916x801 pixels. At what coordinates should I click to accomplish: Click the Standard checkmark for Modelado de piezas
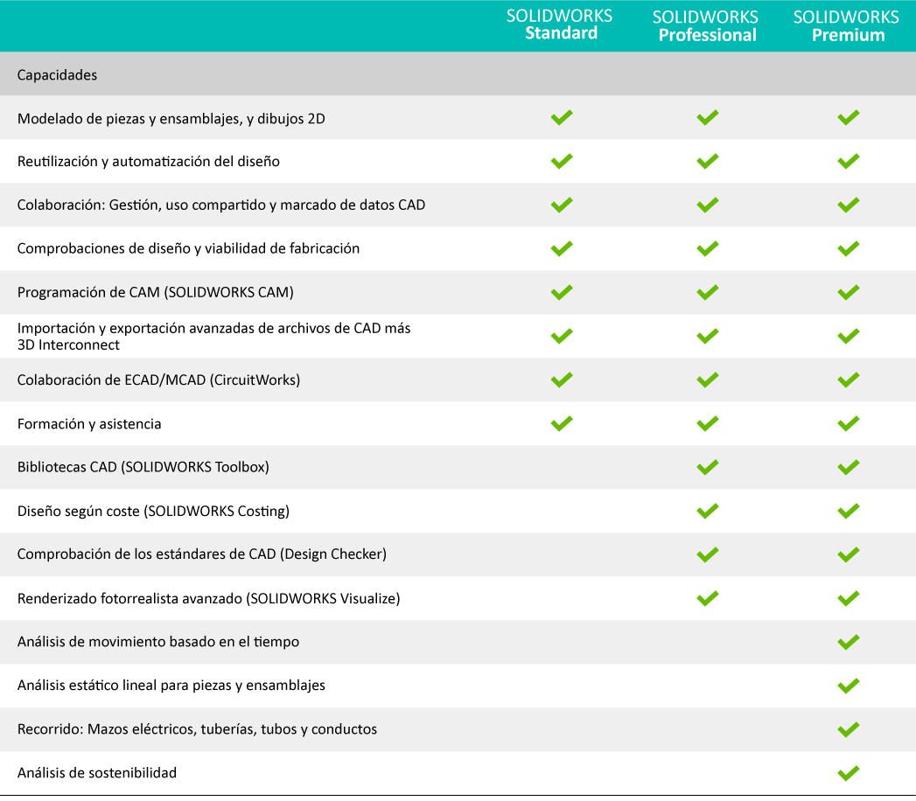pos(562,117)
